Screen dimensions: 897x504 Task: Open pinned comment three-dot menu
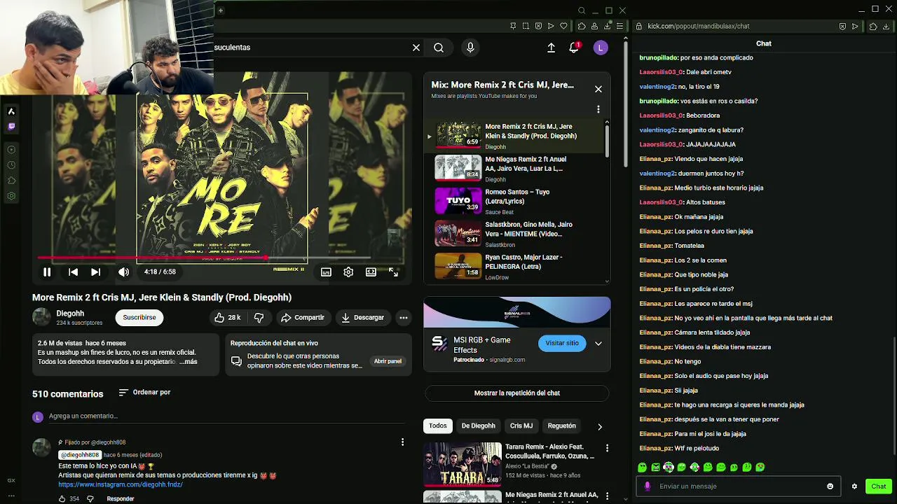click(x=402, y=442)
